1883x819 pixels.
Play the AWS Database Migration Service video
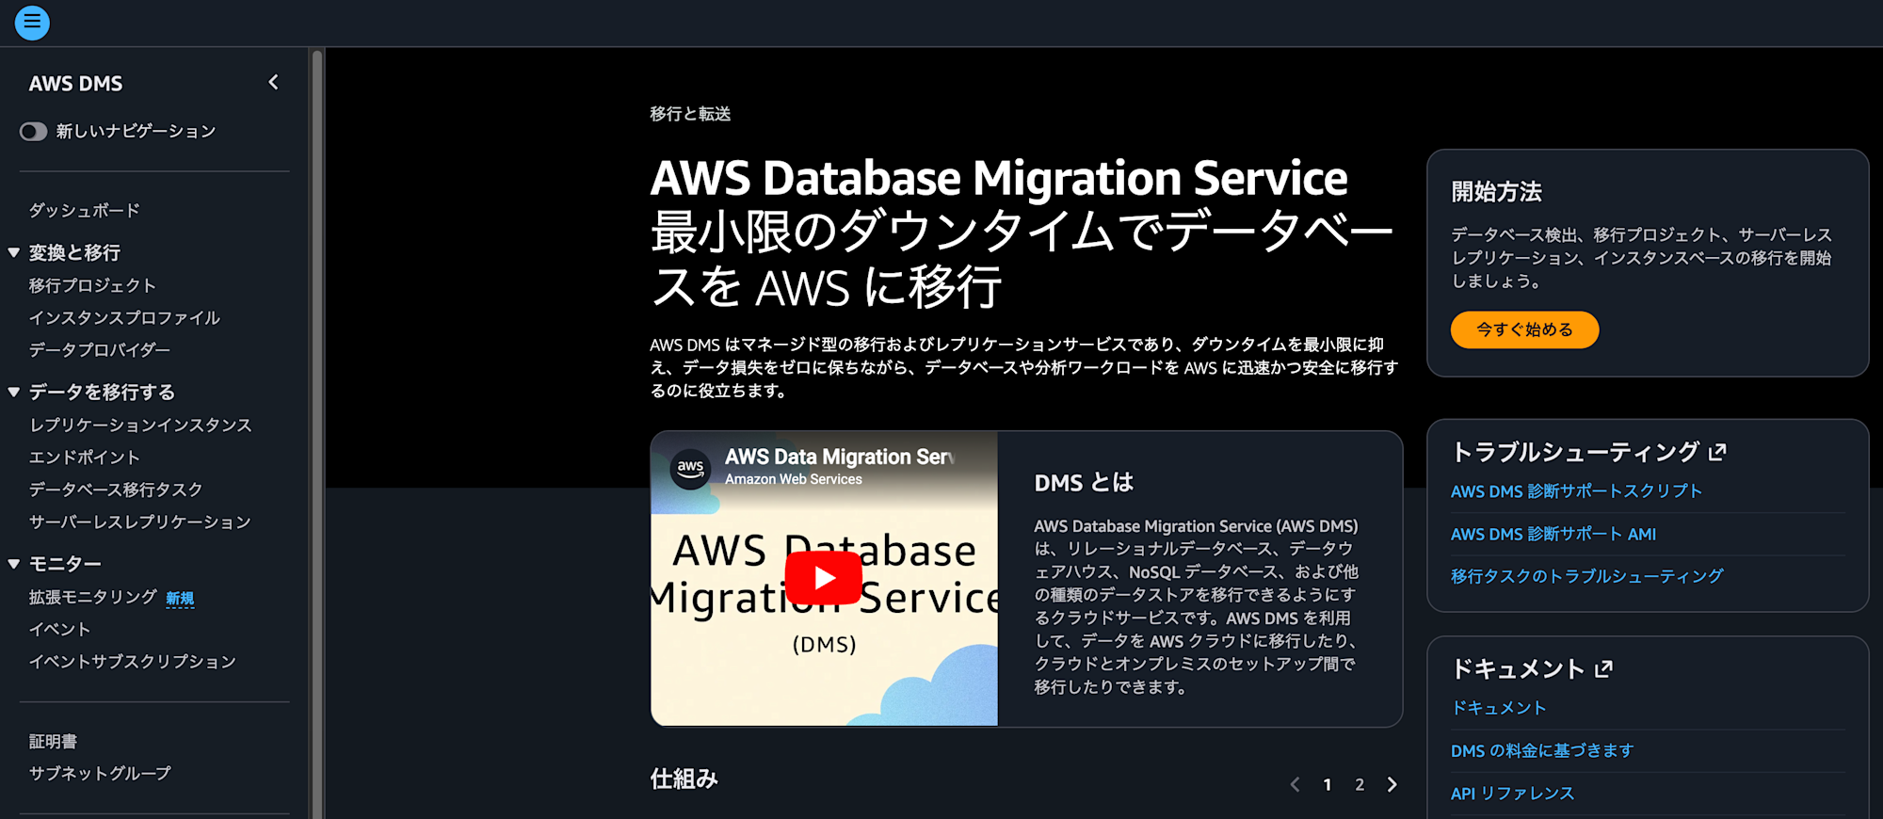pyautogui.click(x=824, y=577)
